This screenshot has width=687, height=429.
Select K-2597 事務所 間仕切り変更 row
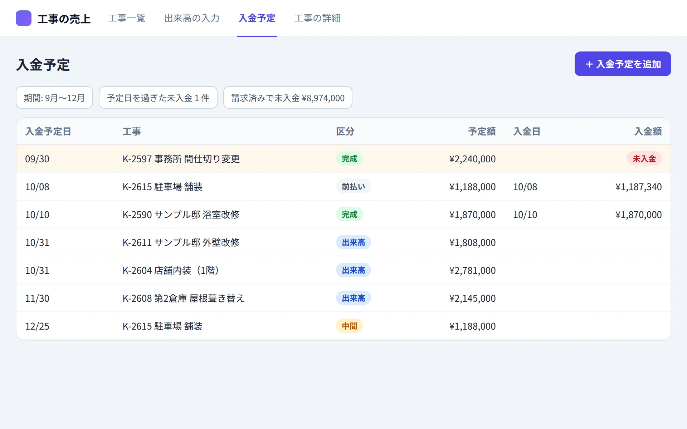(343, 159)
